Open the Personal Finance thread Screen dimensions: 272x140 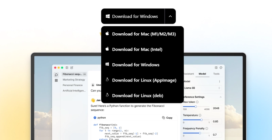point(73,85)
